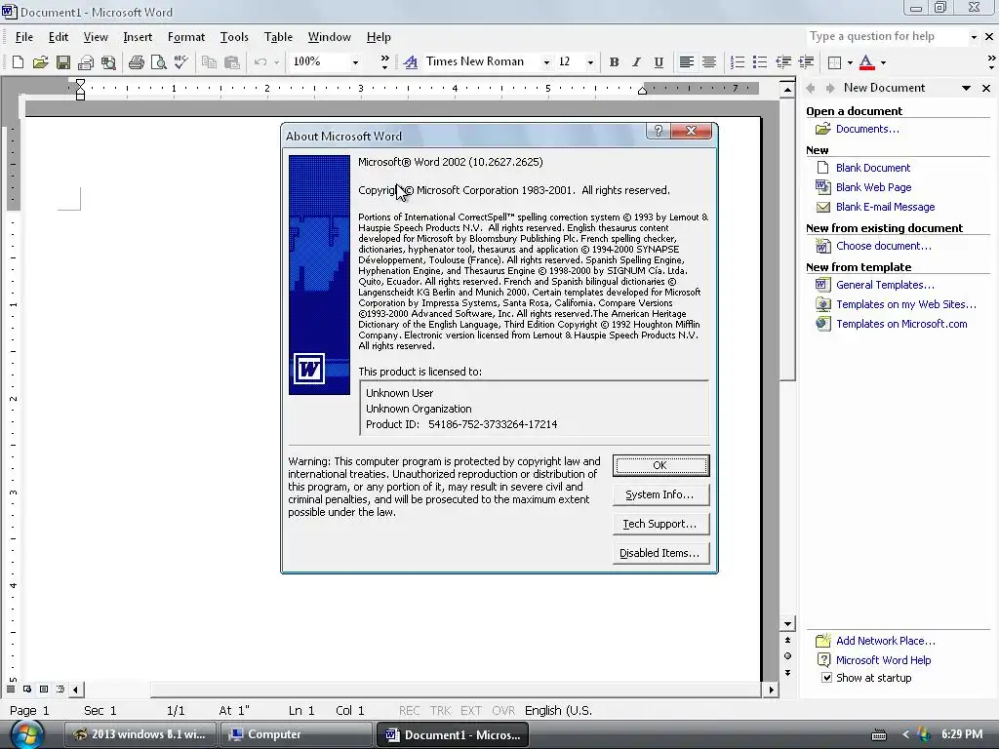Toggle Italic formatting

click(x=636, y=61)
